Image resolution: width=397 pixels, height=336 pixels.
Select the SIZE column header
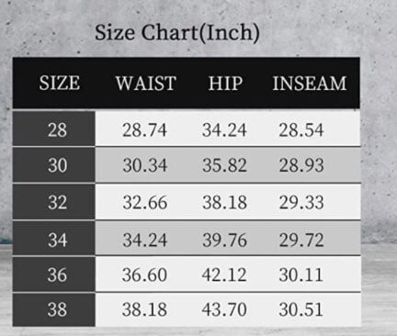tap(60, 83)
